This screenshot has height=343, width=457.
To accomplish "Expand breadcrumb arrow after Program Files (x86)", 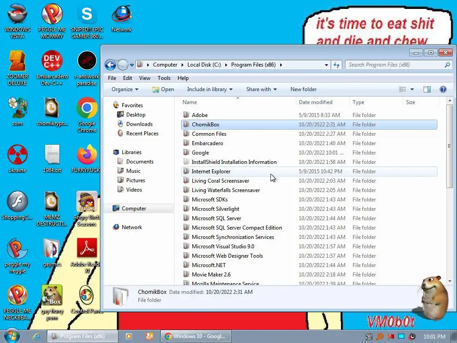I will click(x=281, y=65).
